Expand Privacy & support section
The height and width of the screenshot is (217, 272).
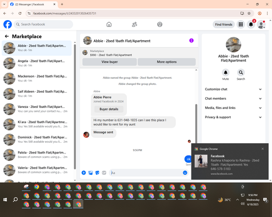coord(233,117)
